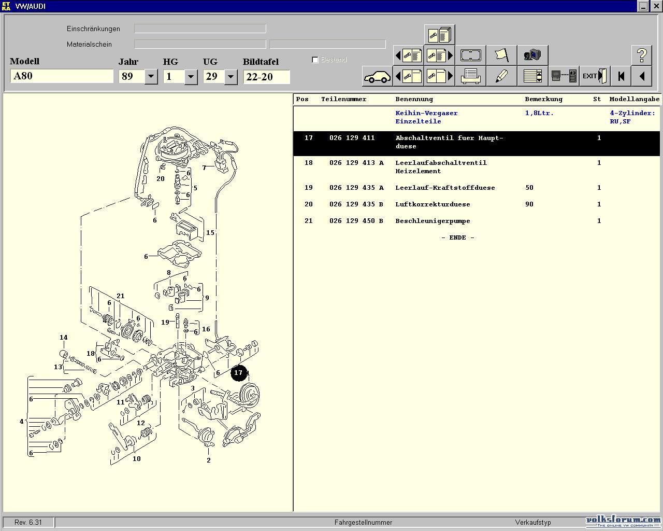
Task: Click the car model selection icon
Action: click(378, 76)
